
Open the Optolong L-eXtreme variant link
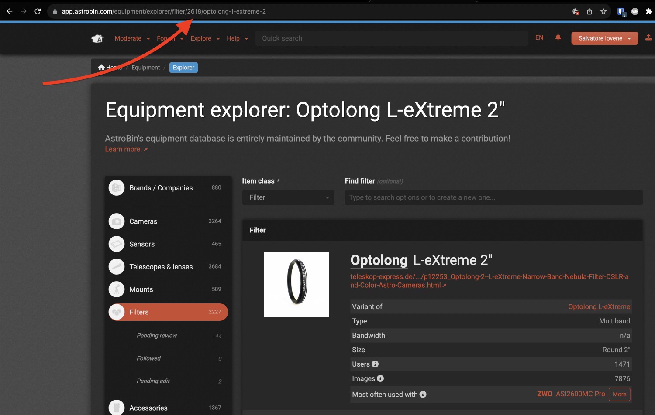599,306
